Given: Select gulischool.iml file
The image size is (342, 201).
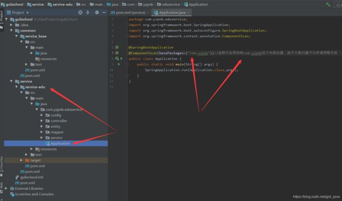Looking at the screenshot, I should coord(29,177).
